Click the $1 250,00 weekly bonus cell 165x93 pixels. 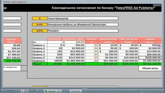tap(108, 55)
